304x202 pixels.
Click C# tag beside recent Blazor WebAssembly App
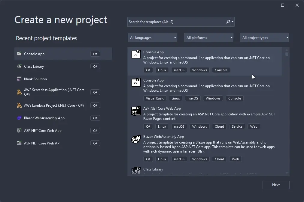[x=95, y=118]
